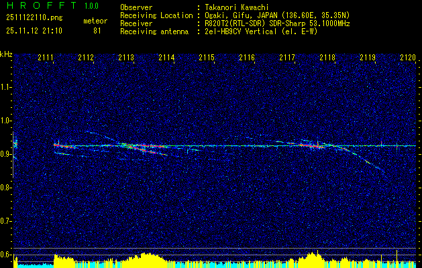Click the meteor count 81
The width and height of the screenshot is (422, 268).
point(97,31)
